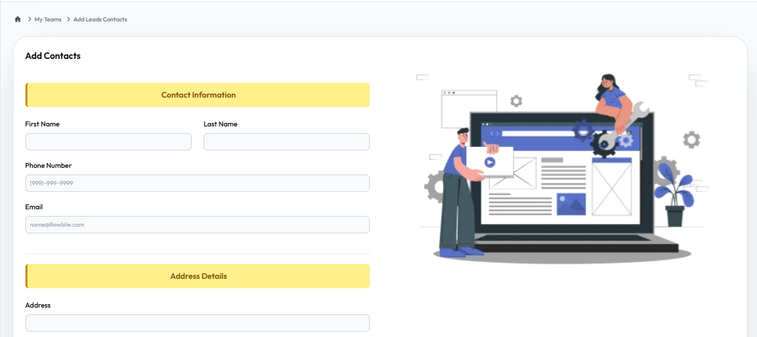This screenshot has width=757, height=337.
Task: Click the Add Leads Contacts breadcrumb
Action: [100, 19]
